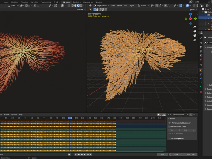This screenshot has height=159, width=212.
Task: Open the Scripting workspace tab
Action: click(98, 2)
